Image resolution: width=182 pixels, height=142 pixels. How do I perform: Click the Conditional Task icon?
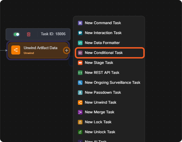tap(80, 53)
